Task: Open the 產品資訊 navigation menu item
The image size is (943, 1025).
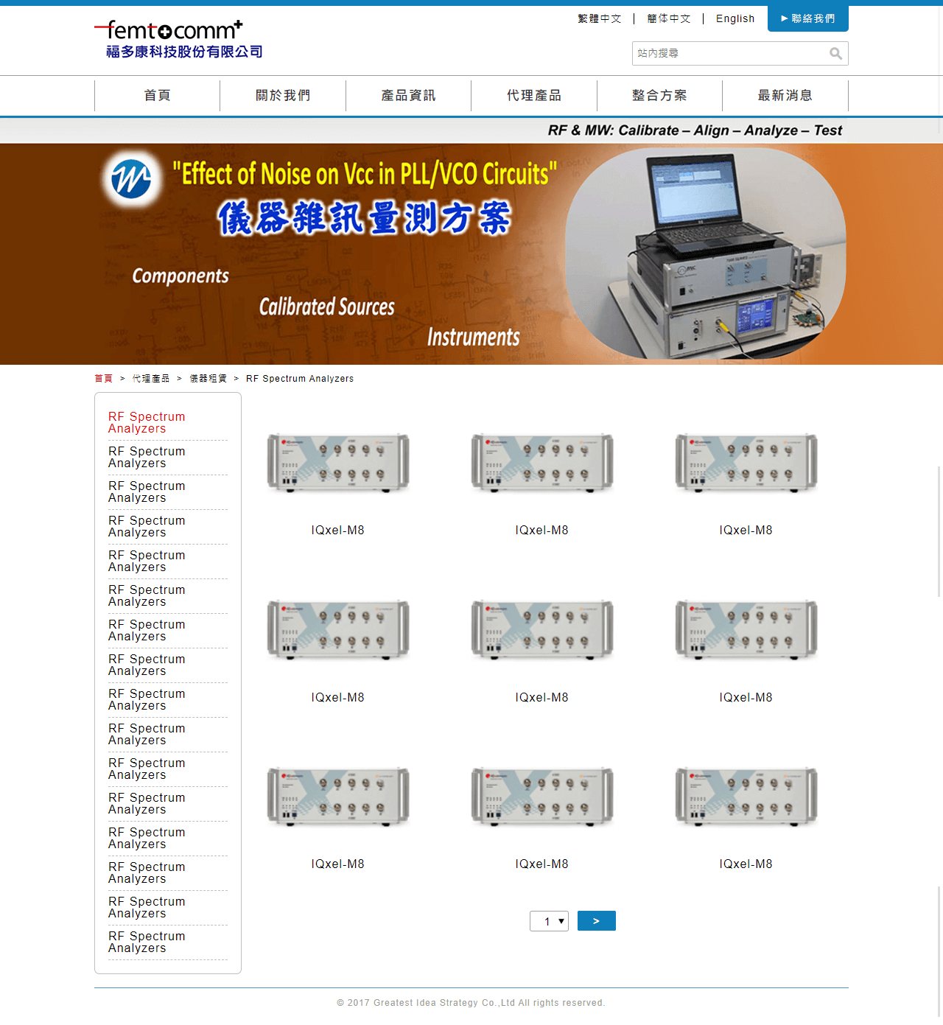Action: (408, 95)
